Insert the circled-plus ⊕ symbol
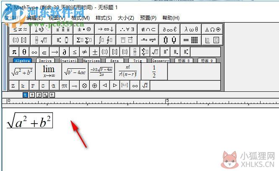Screen dimensions: 279x171 (x=95, y=85)
